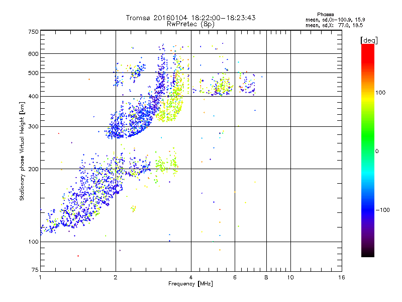
Task: Click the 'mean, sd,X: 77.0, 18.5' statistic
Action: point(334,25)
